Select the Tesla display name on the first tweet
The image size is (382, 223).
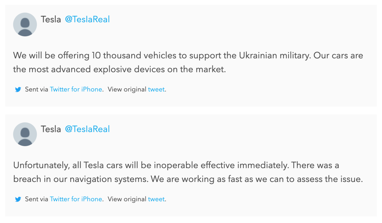[x=51, y=19]
